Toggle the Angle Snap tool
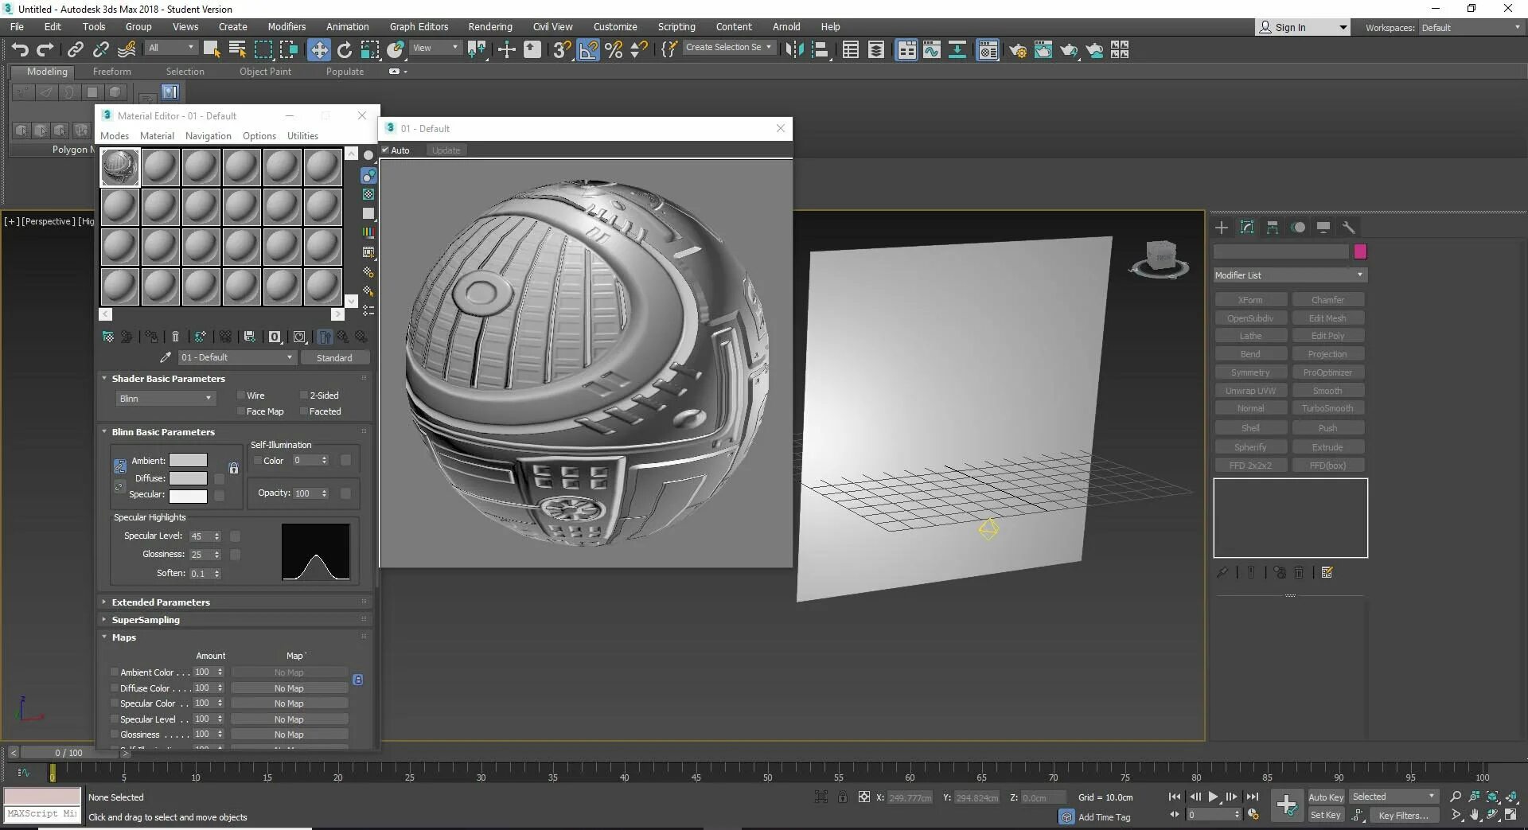The height and width of the screenshot is (830, 1528). click(588, 50)
